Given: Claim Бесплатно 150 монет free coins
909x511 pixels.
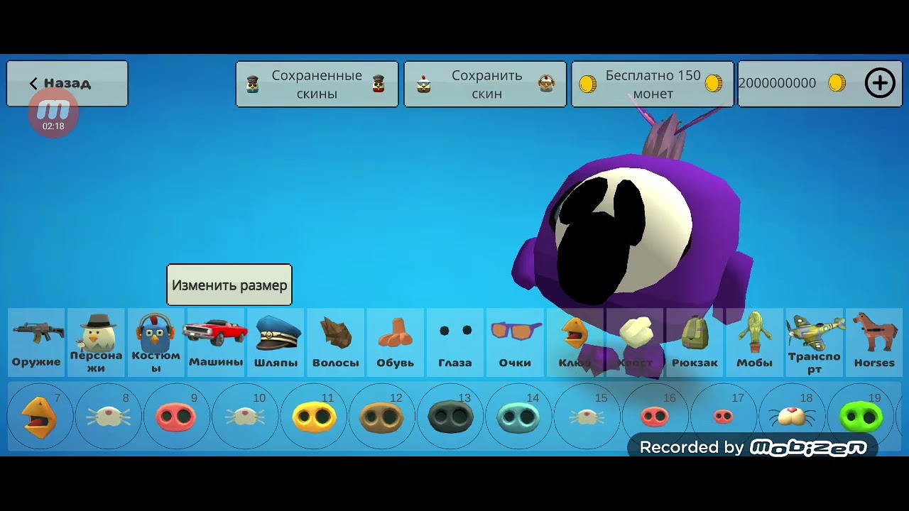Looking at the screenshot, I should [653, 84].
